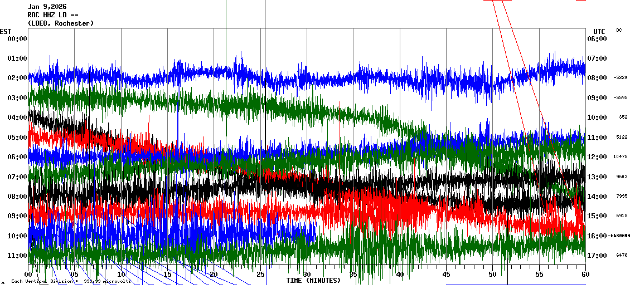Click the 60 minute axis tick label

pyautogui.click(x=585, y=275)
